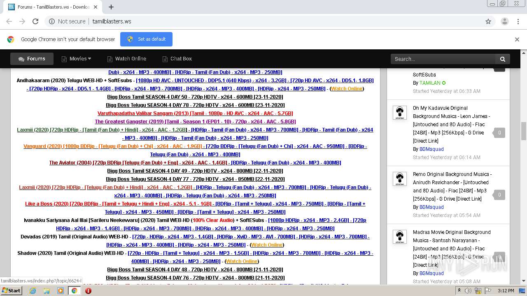
Task: Click reply count badge for Remo topic
Action: (499, 195)
